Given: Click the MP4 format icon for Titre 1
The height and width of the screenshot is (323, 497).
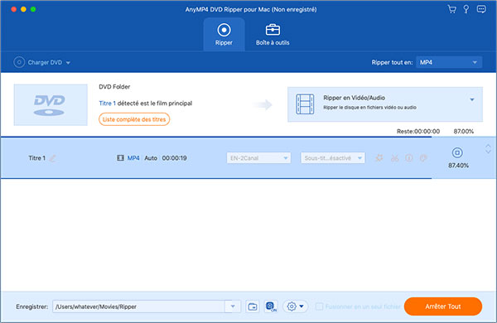Looking at the screenshot, I should [x=120, y=158].
